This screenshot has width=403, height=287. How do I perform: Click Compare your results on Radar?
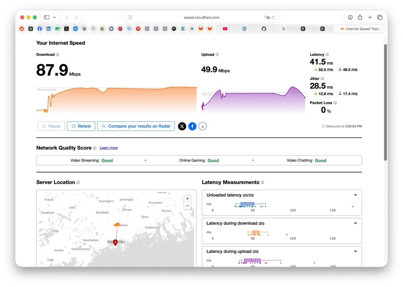pos(136,126)
